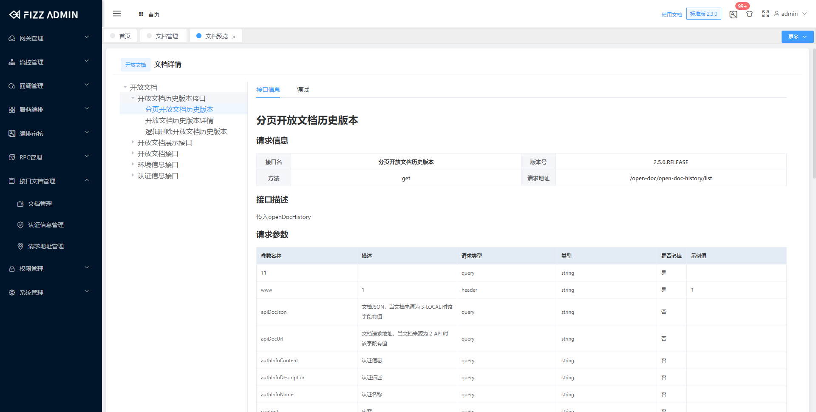Click the 服务编排 sidebar icon
This screenshot has height=412, width=816.
tap(11, 109)
